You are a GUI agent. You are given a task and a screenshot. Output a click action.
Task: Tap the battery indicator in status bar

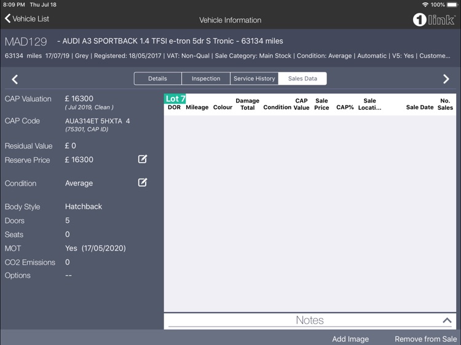pos(452,5)
